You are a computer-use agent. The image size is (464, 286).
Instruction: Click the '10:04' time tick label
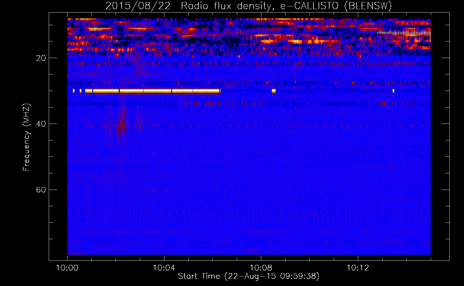(164, 268)
